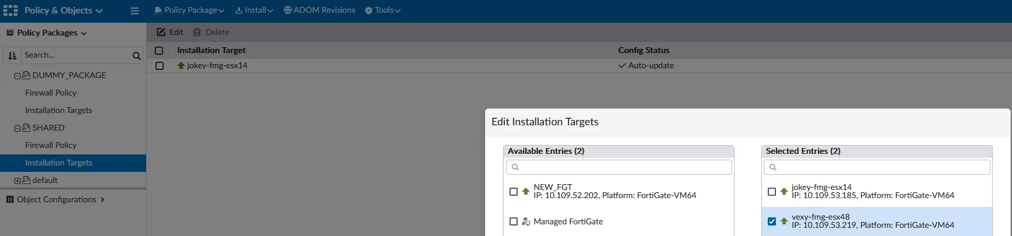Open the Tools menu

[x=383, y=10]
